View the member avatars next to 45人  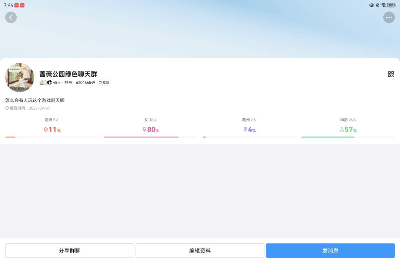[46, 82]
